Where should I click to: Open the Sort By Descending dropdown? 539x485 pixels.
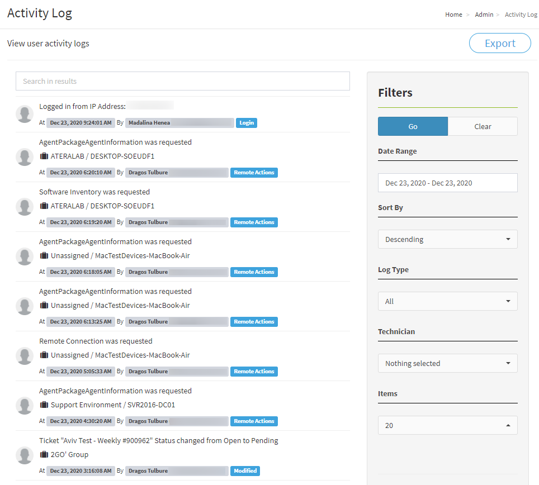pyautogui.click(x=447, y=239)
